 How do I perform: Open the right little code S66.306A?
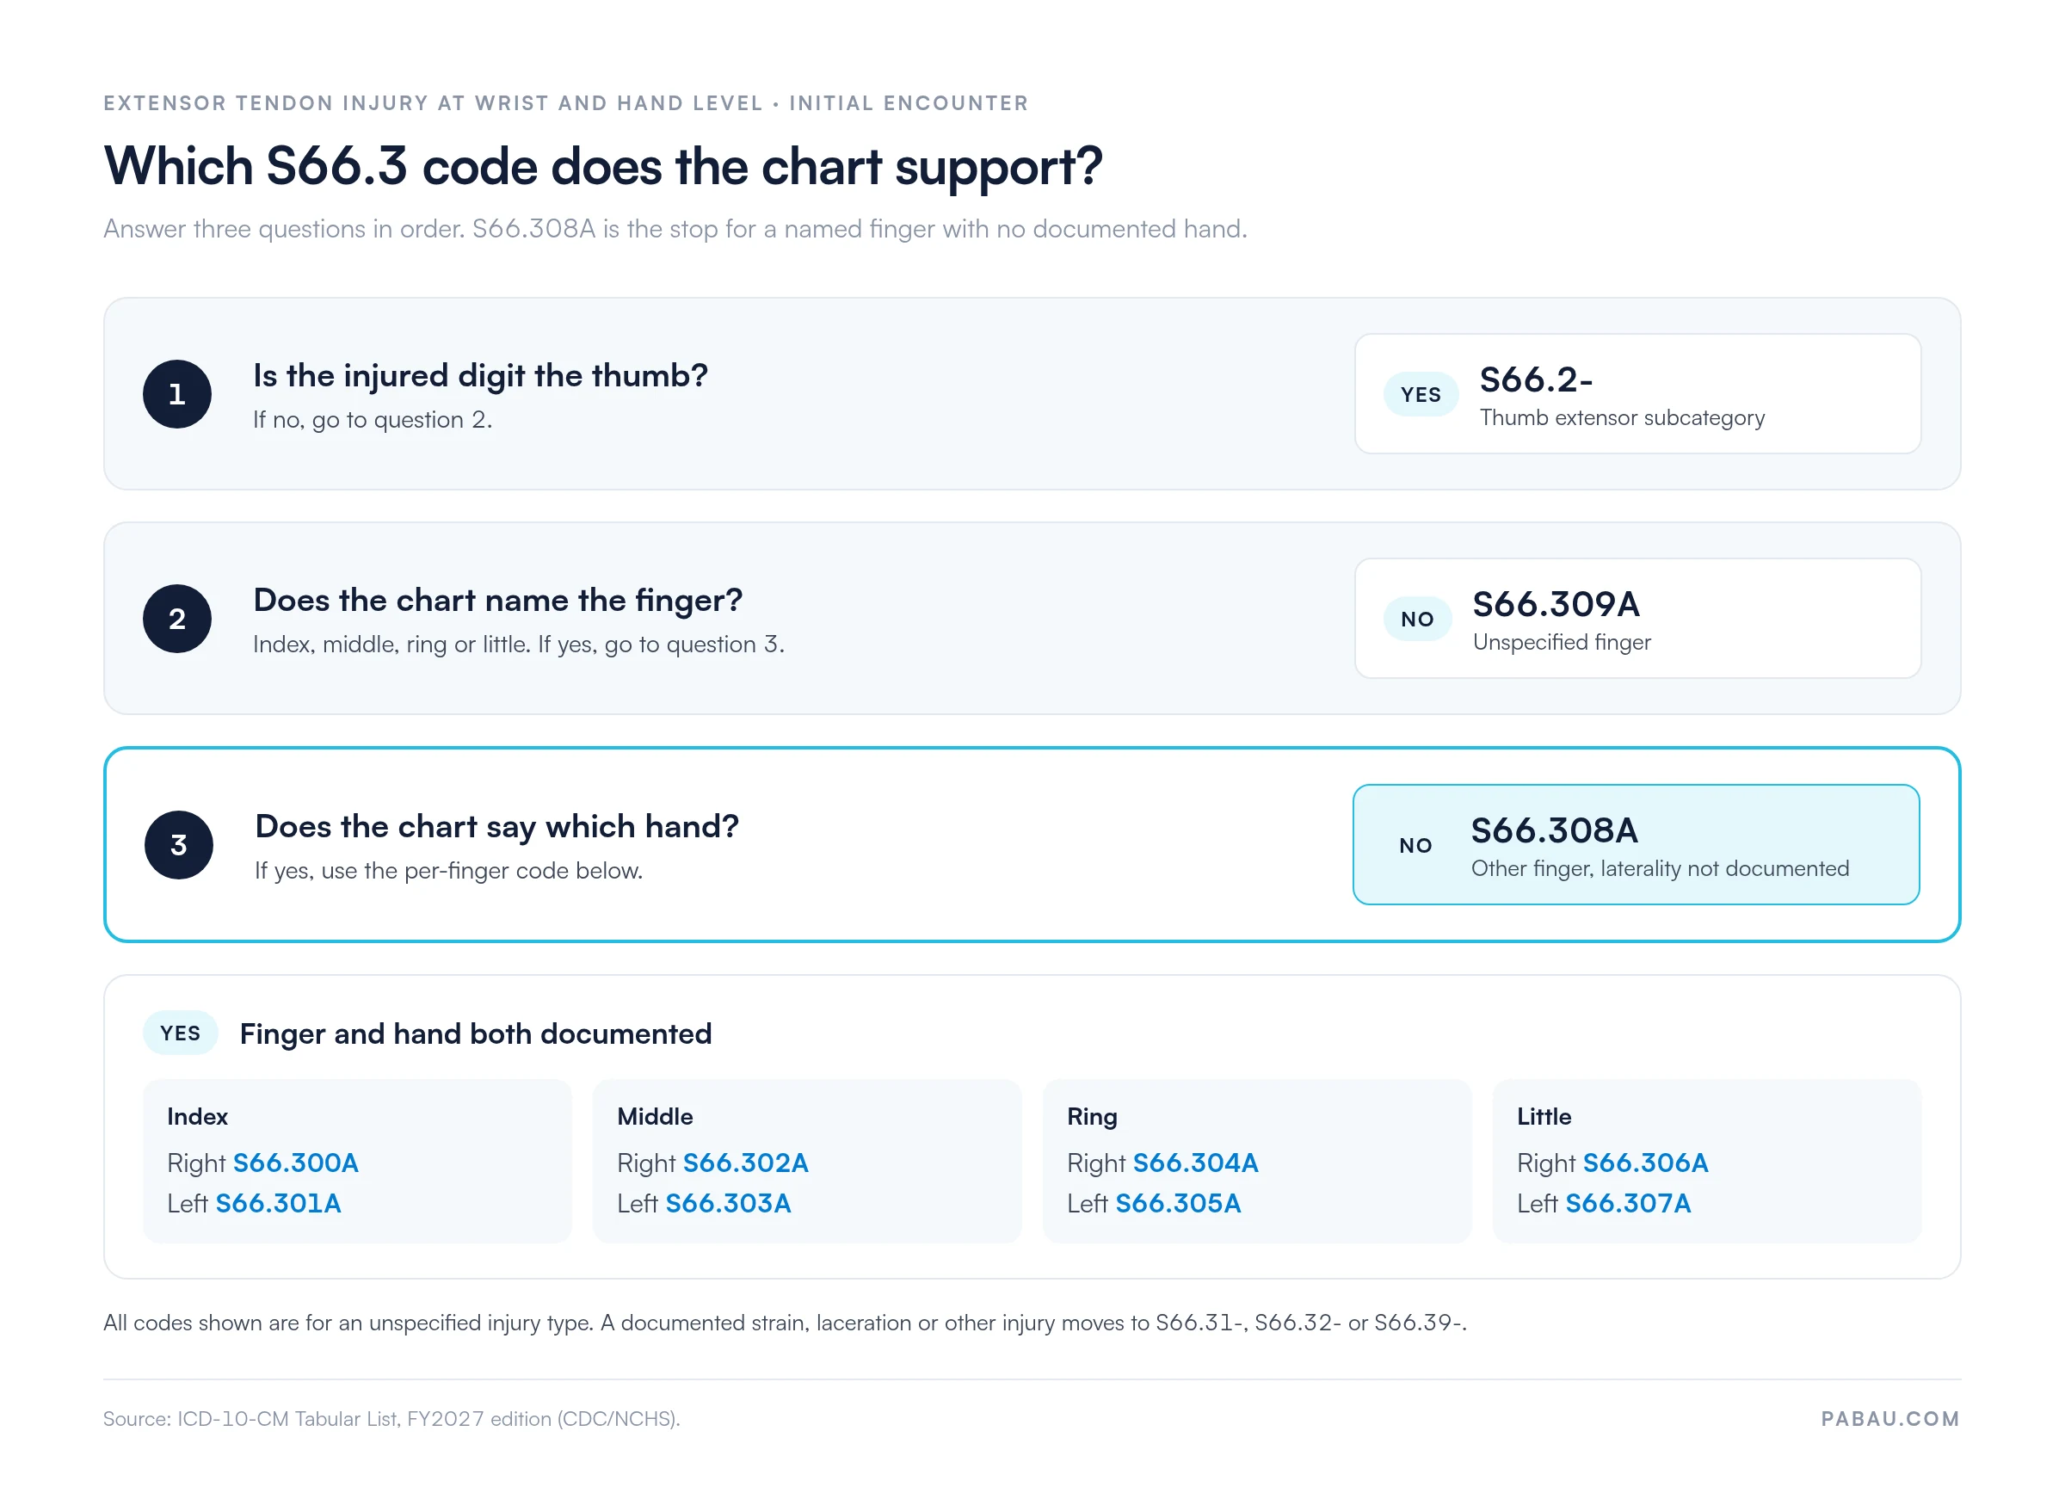[x=1645, y=1163]
